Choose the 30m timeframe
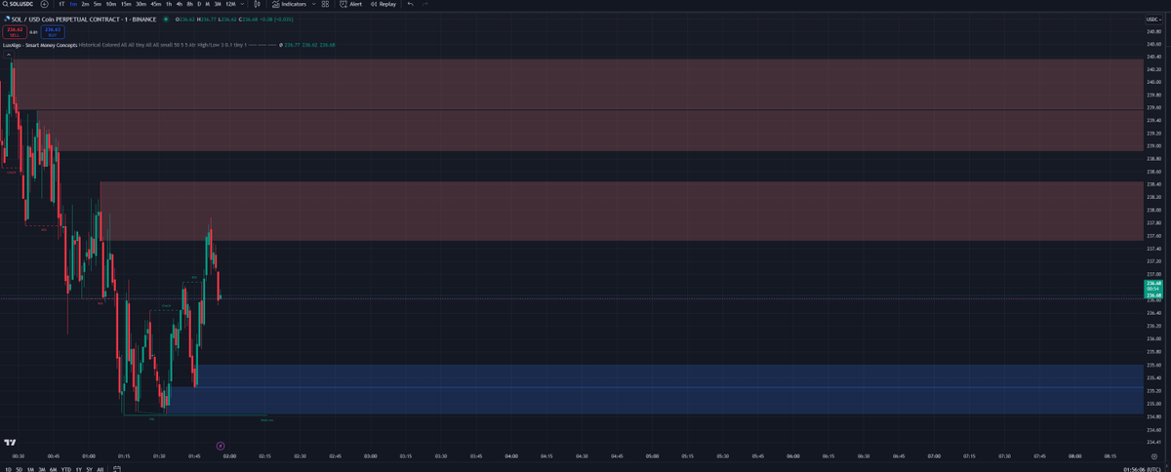The height and width of the screenshot is (472, 1171). click(x=141, y=4)
